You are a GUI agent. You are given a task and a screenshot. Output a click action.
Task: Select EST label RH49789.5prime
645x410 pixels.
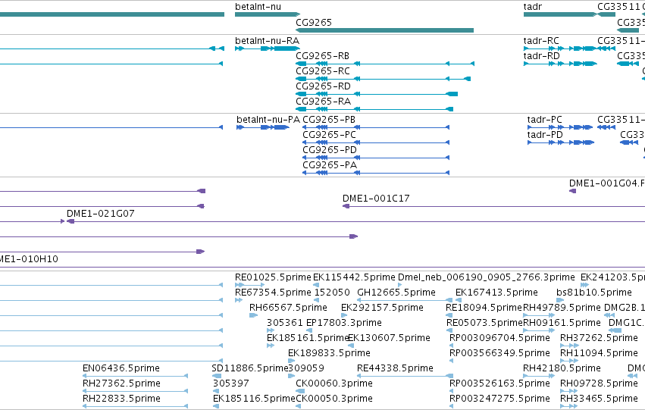pos(562,308)
